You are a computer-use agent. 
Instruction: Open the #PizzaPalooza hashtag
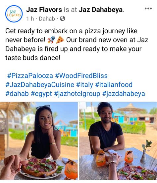(30, 76)
